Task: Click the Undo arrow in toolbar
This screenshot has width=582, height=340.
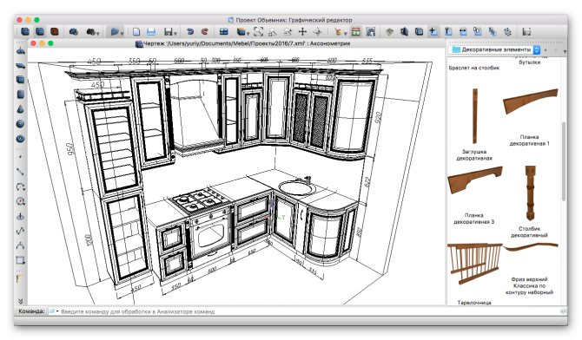Action: tap(190, 32)
